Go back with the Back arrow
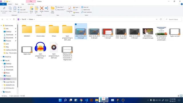 coord(3,19)
